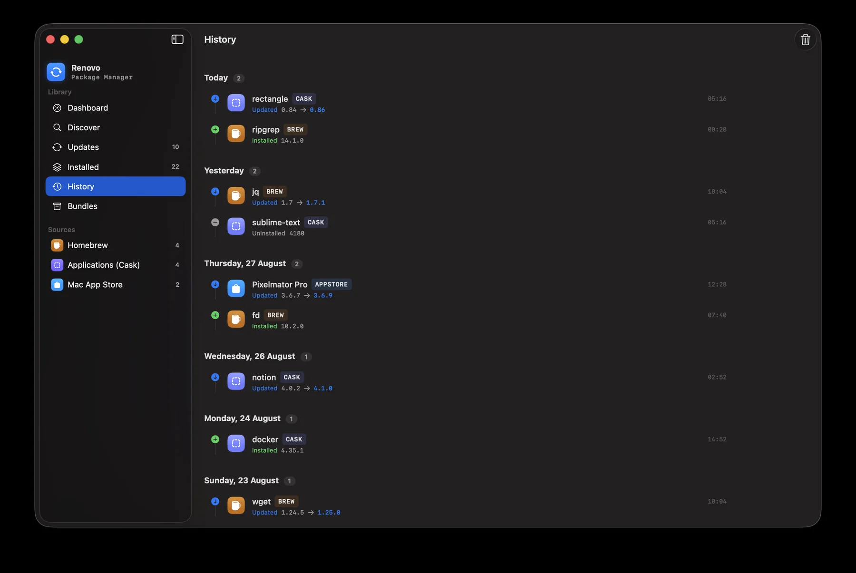Click the BREW tag next to ripgrep
The width and height of the screenshot is (856, 573).
(x=295, y=129)
